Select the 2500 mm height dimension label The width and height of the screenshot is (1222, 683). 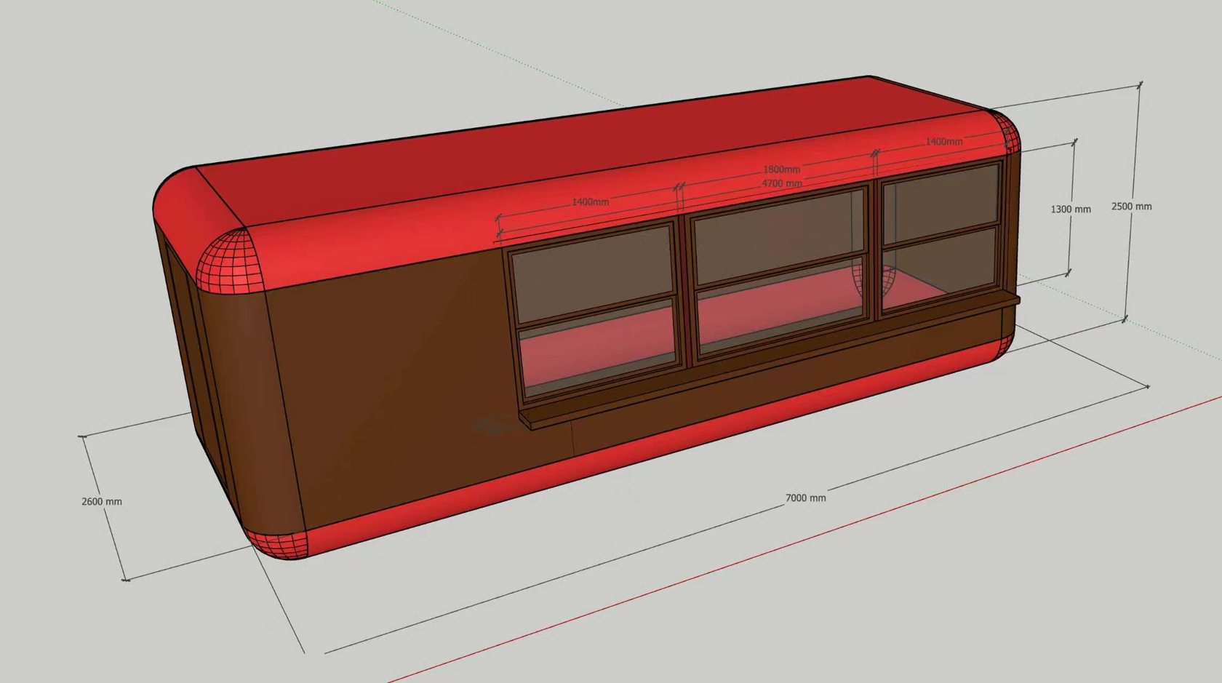tap(1131, 207)
